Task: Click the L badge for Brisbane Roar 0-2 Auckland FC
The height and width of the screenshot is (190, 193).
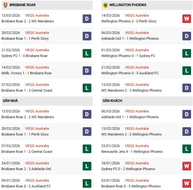Action: [x=87, y=184]
